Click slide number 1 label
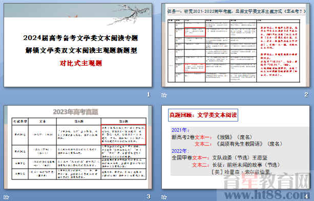314x201 pixels. tap(149, 94)
